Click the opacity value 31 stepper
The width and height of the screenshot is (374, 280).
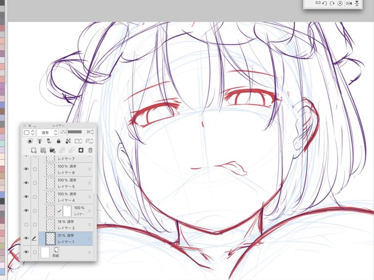coord(92,132)
